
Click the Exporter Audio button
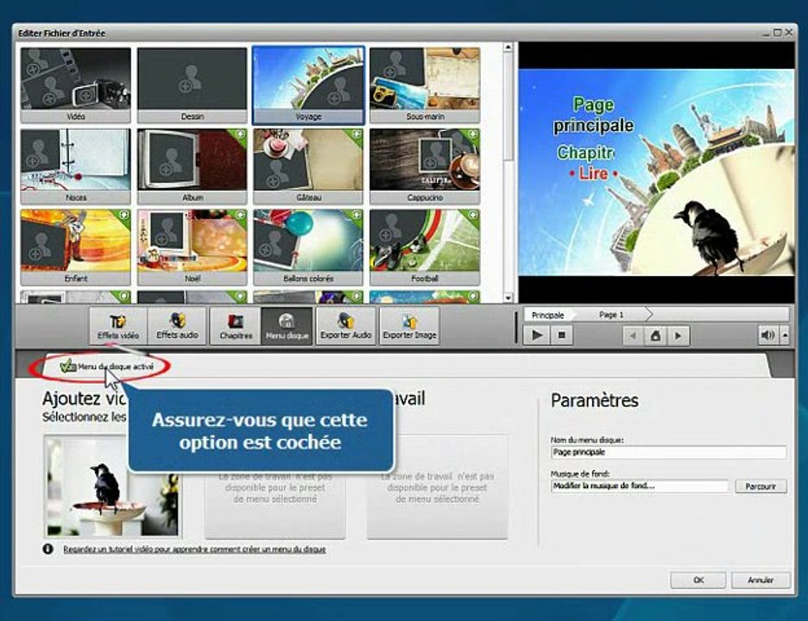pos(346,326)
